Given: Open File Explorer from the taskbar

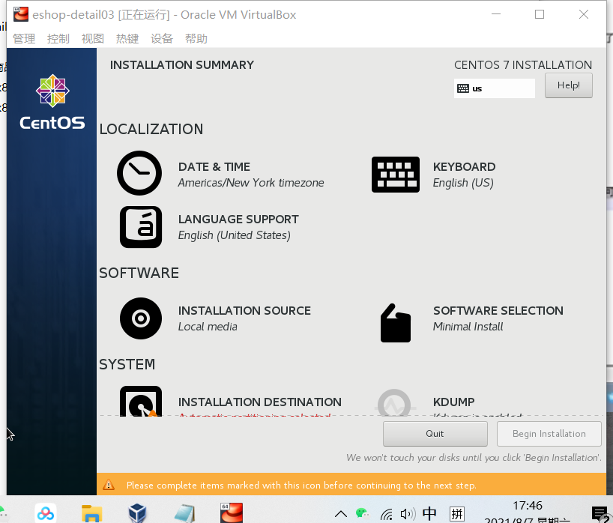Looking at the screenshot, I should click(x=92, y=513).
